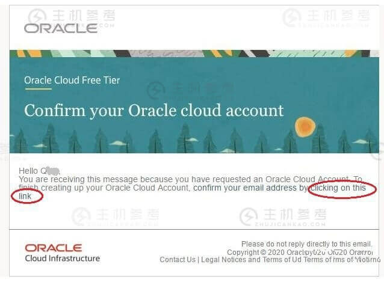Click the orange sun graphic in banner
Image resolution: width=384 pixels, height=282 pixels.
tap(305, 127)
